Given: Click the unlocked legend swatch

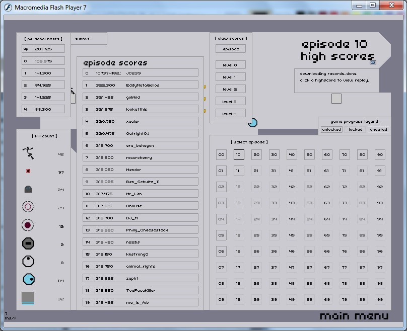Looking at the screenshot, I should [331, 129].
